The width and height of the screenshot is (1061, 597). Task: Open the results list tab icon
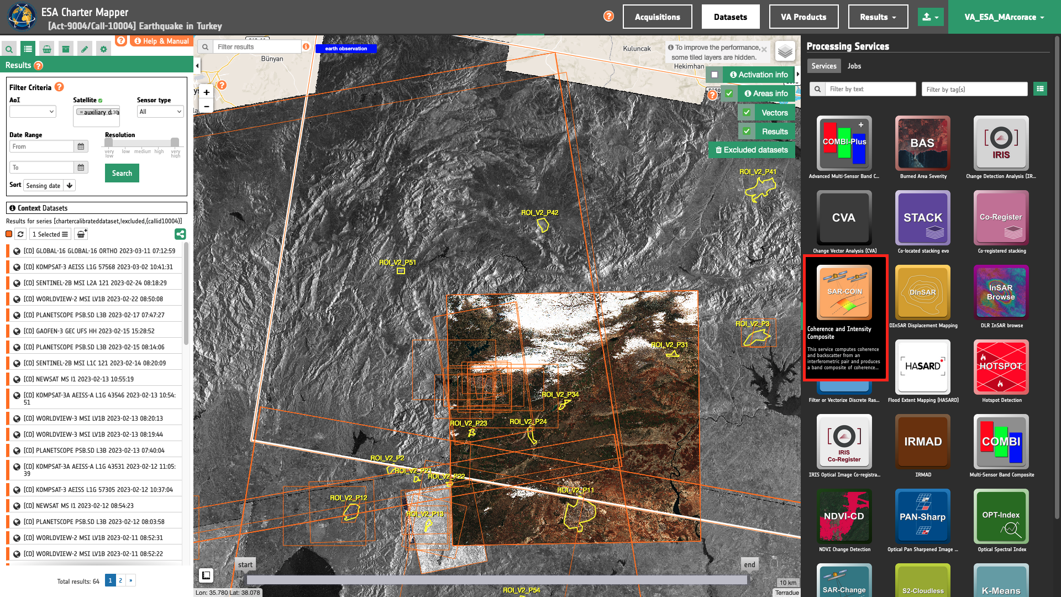click(28, 49)
